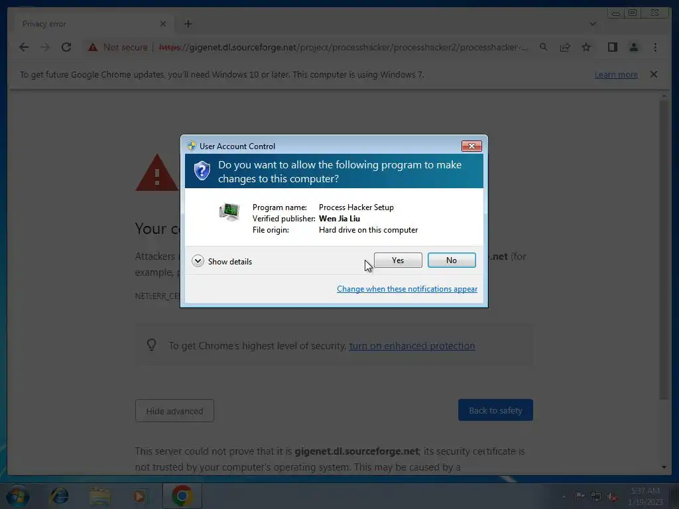The width and height of the screenshot is (679, 509).
Task: Open Chrome three-dot menu
Action: pyautogui.click(x=655, y=47)
